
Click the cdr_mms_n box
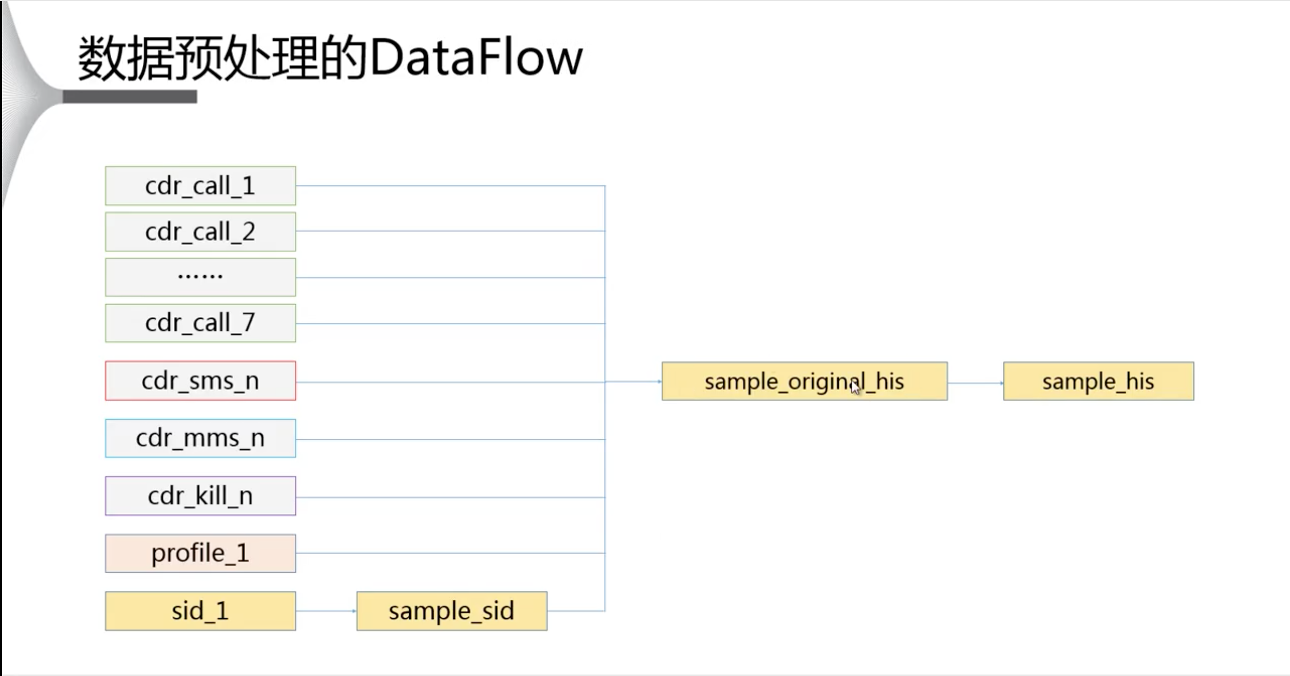(x=200, y=438)
